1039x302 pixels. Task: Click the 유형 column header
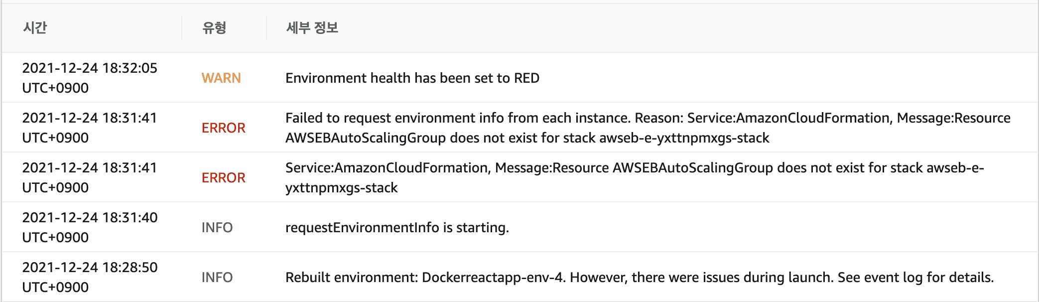click(214, 27)
